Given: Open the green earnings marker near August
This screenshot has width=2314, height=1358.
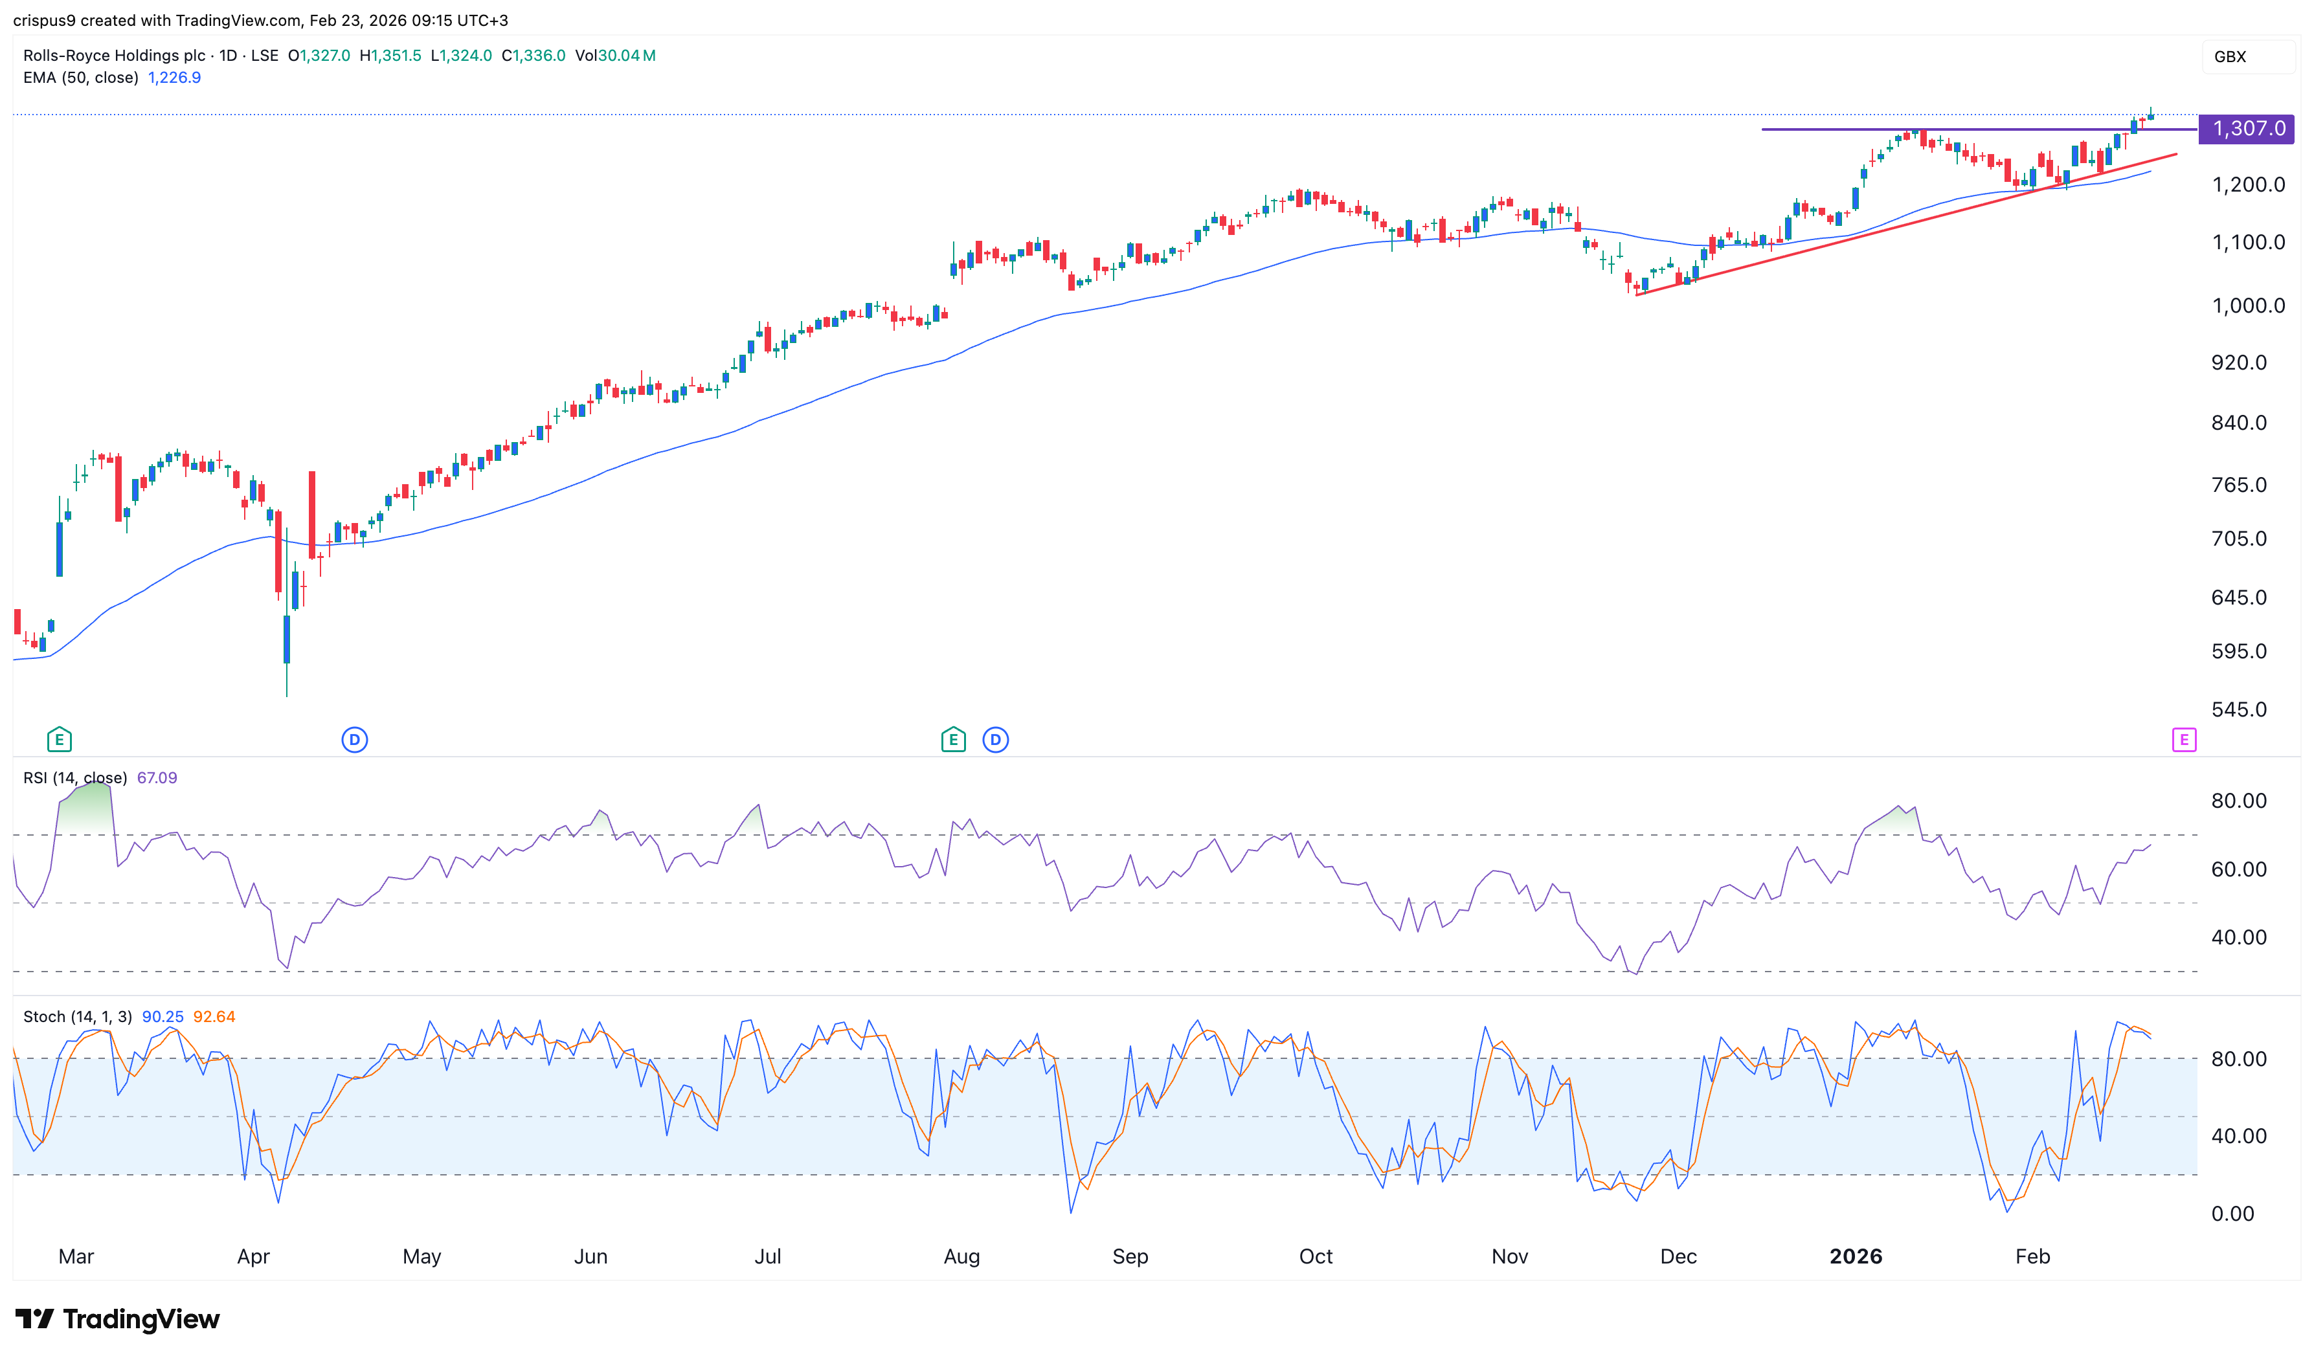Looking at the screenshot, I should coord(953,739).
